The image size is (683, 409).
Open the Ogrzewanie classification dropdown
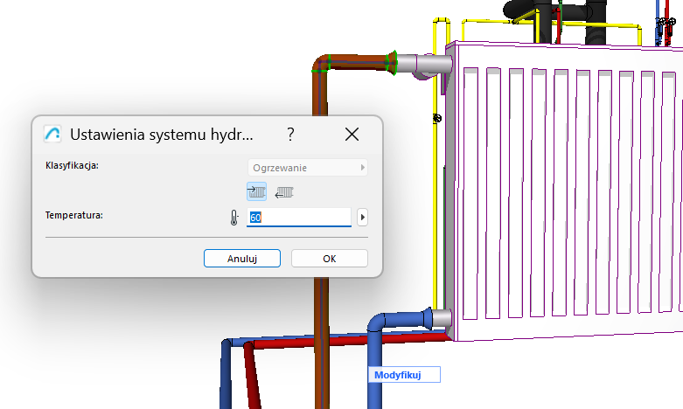point(308,168)
